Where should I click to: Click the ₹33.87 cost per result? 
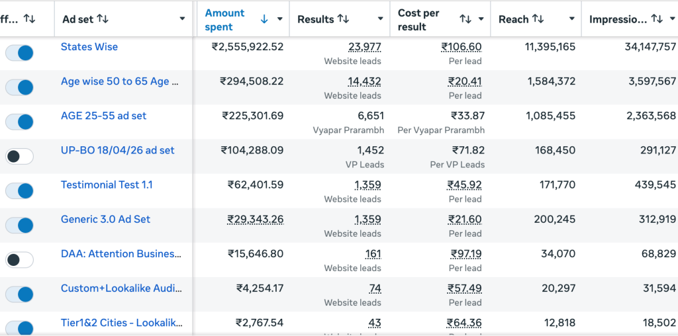(x=468, y=116)
